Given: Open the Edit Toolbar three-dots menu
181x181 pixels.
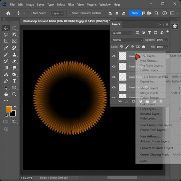Looking at the screenshot, I should [6, 101].
